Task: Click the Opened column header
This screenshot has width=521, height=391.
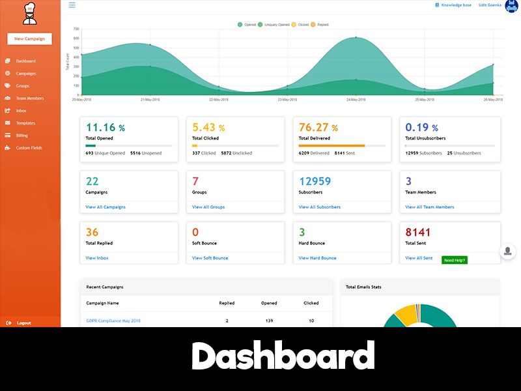Action: point(269,303)
